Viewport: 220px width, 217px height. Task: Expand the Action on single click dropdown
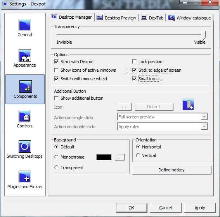(x=204, y=116)
